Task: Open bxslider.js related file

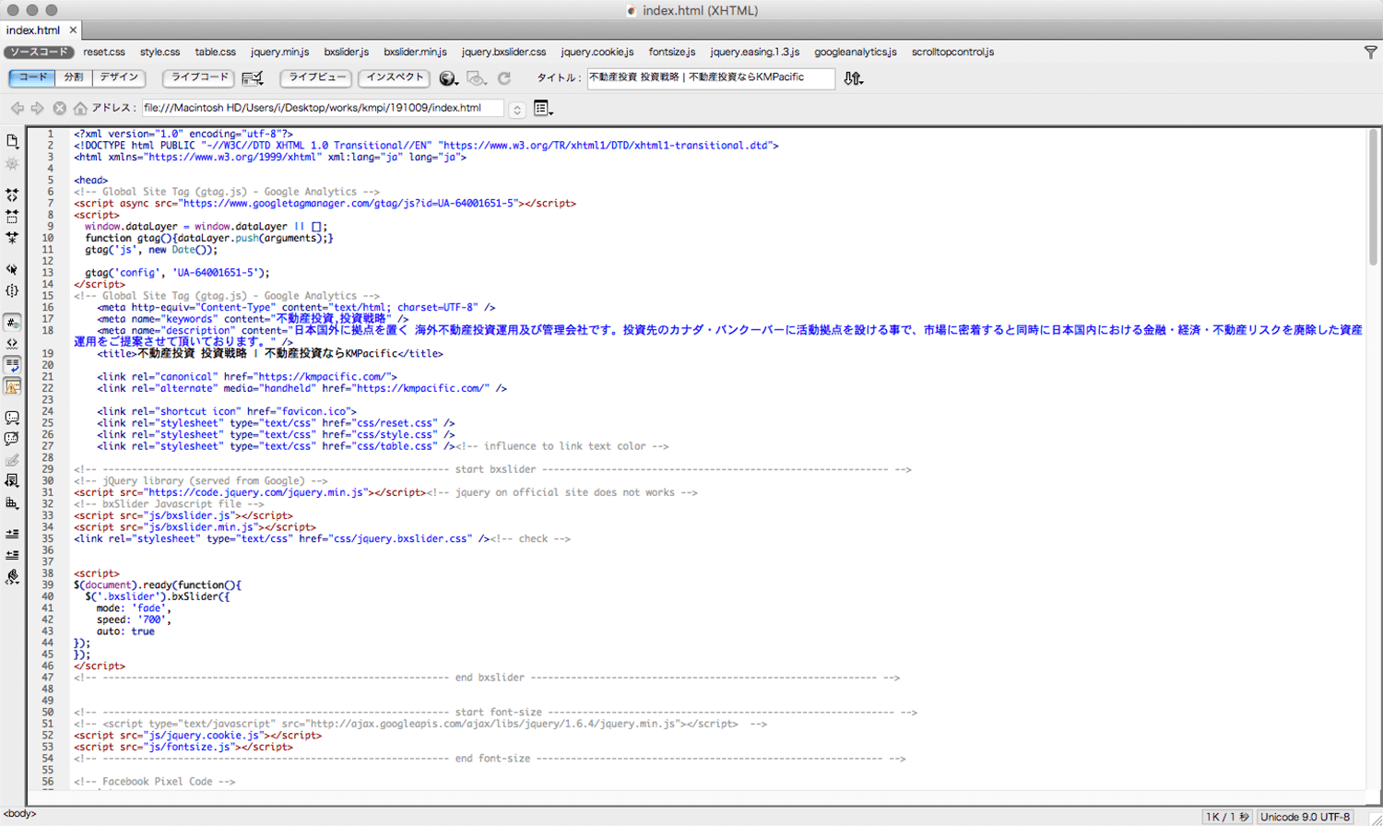Action: tap(346, 53)
